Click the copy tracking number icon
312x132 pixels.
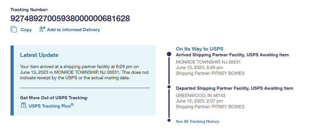click(x=14, y=30)
